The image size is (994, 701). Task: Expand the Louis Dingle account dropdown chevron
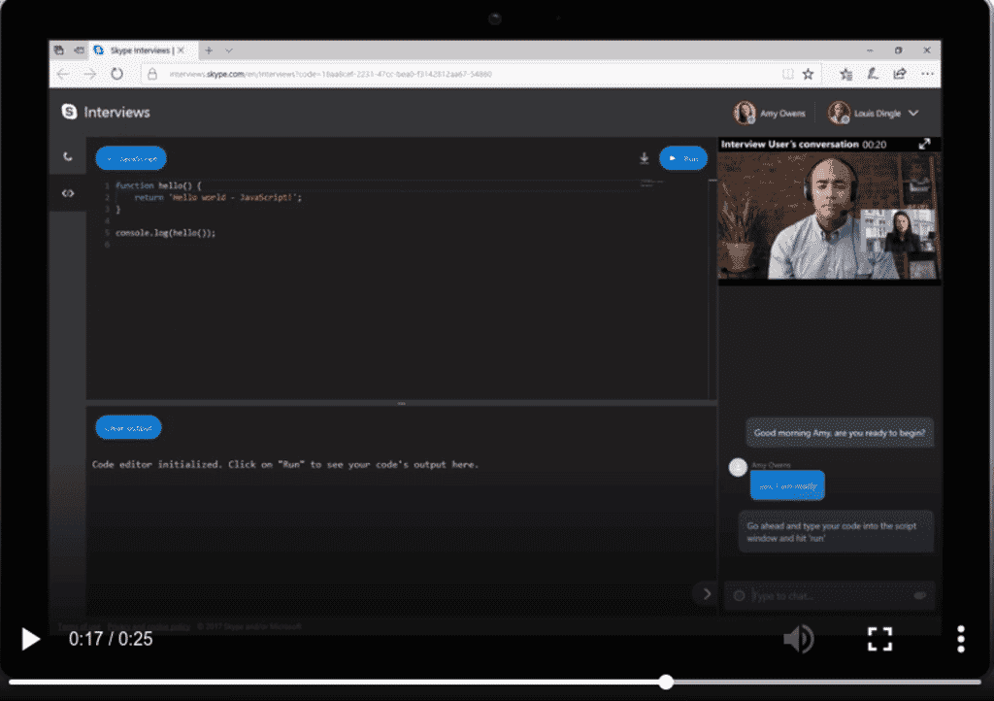pyautogui.click(x=913, y=113)
